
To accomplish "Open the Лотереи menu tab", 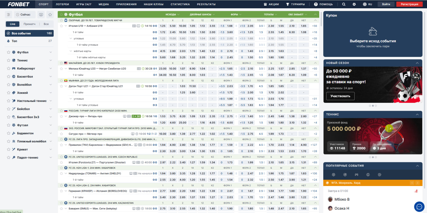I will (x=62, y=4).
